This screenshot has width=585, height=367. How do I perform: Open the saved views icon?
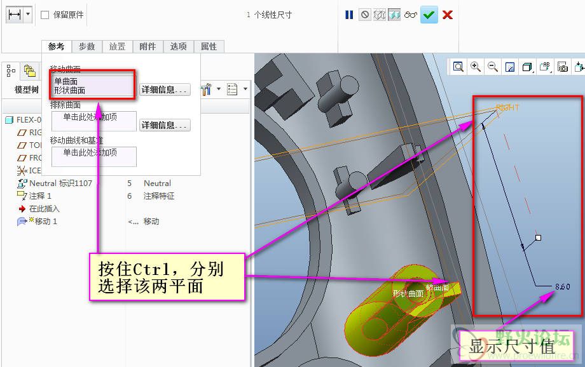pos(545,67)
